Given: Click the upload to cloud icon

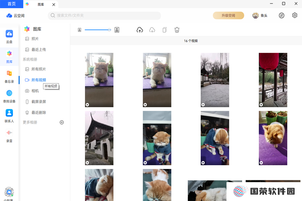Looking at the screenshot, I should [140, 30].
